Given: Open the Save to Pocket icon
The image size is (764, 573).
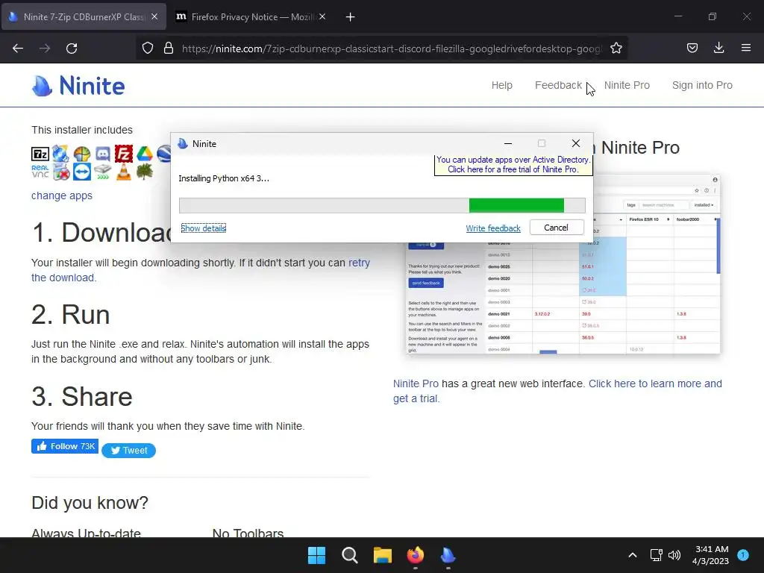Looking at the screenshot, I should 692,48.
